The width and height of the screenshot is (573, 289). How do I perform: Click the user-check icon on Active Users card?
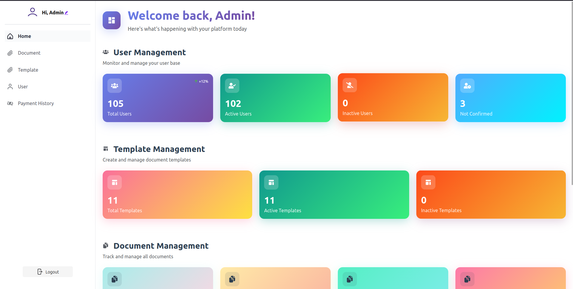[232, 86]
